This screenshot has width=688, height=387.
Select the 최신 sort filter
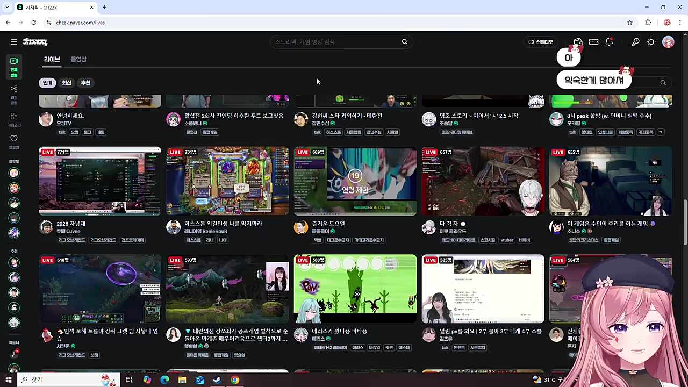click(x=67, y=83)
